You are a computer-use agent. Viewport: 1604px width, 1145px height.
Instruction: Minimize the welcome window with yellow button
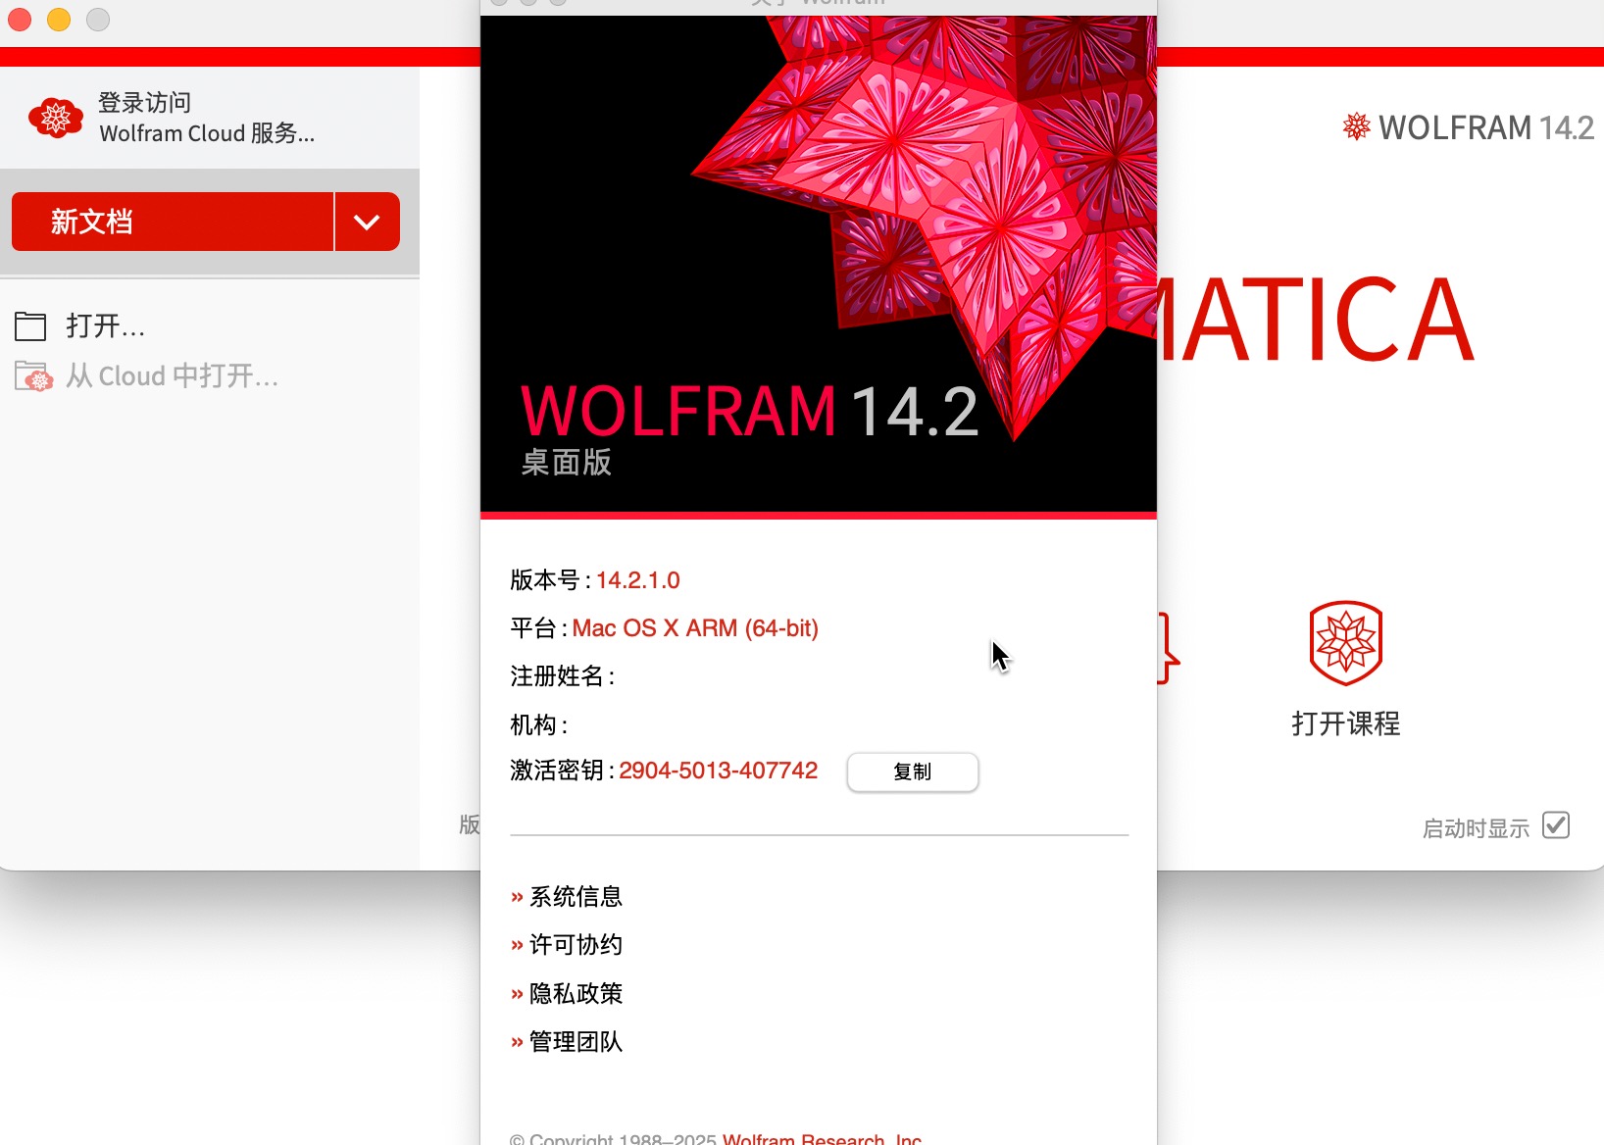[59, 19]
